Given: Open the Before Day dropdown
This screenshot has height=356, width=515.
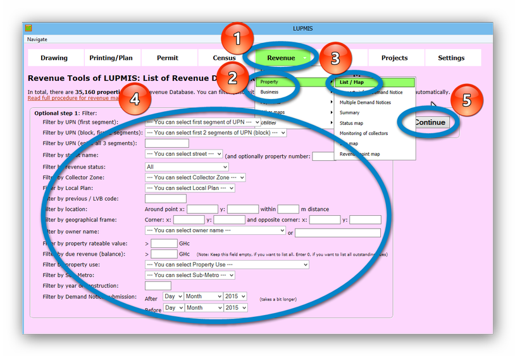Looking at the screenshot, I should pos(174,308).
